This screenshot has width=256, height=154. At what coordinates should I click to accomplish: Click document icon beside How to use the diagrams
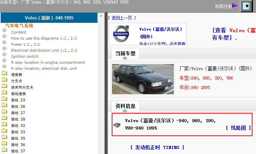tap(4, 37)
